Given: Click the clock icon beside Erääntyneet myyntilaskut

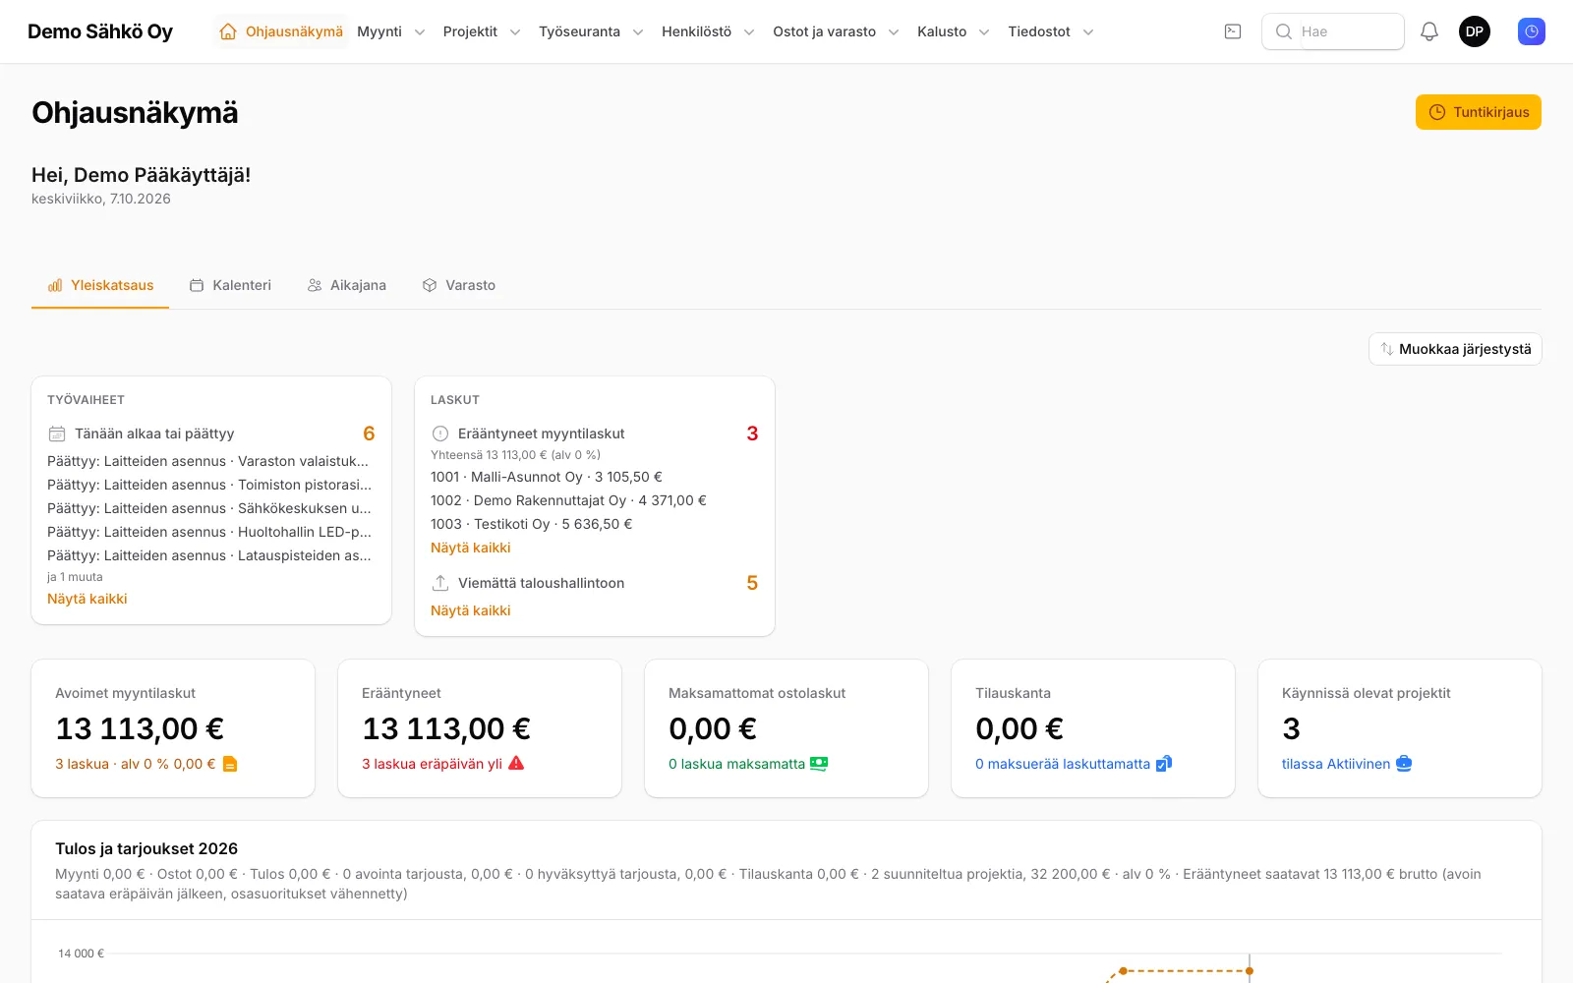Looking at the screenshot, I should (x=440, y=434).
